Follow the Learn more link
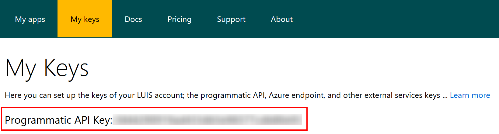 coord(470,95)
